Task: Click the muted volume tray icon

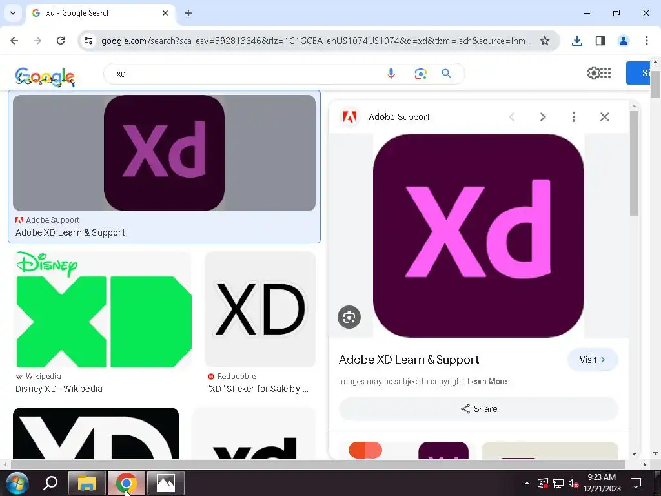Action: [x=573, y=483]
